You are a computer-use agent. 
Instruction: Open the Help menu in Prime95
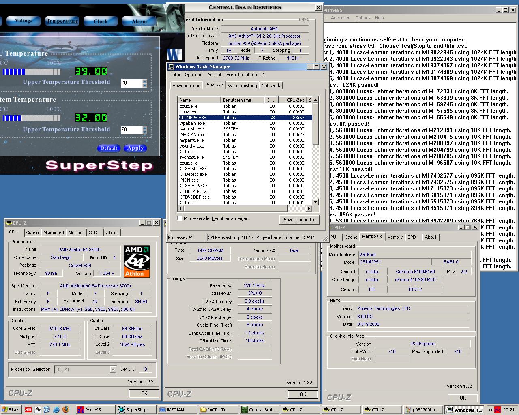click(x=379, y=18)
